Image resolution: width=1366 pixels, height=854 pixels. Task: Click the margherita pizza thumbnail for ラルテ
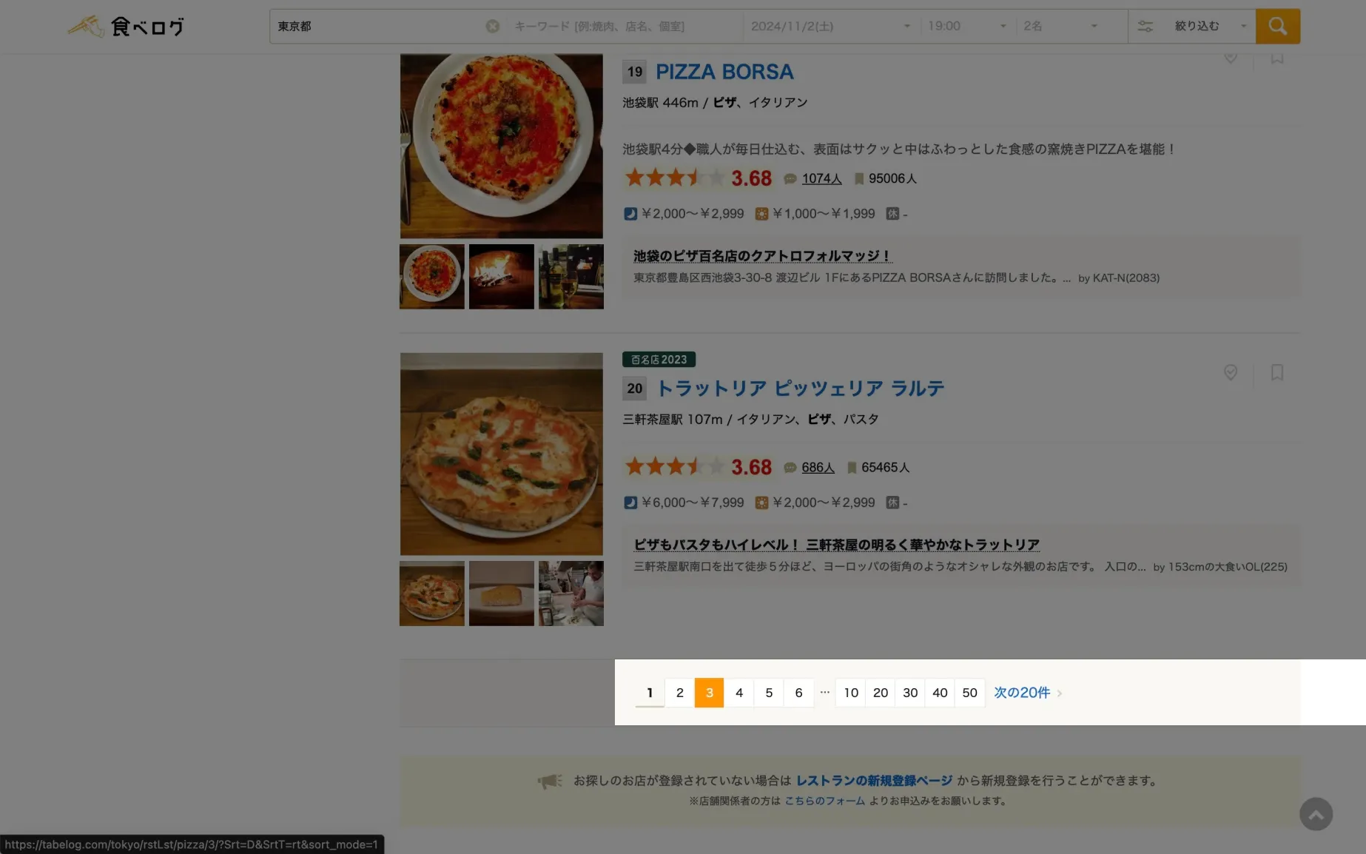tap(431, 593)
